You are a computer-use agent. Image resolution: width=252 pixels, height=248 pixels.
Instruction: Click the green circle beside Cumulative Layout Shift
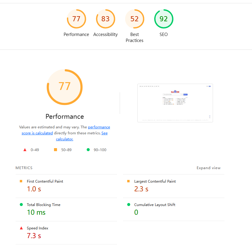pyautogui.click(x=129, y=205)
